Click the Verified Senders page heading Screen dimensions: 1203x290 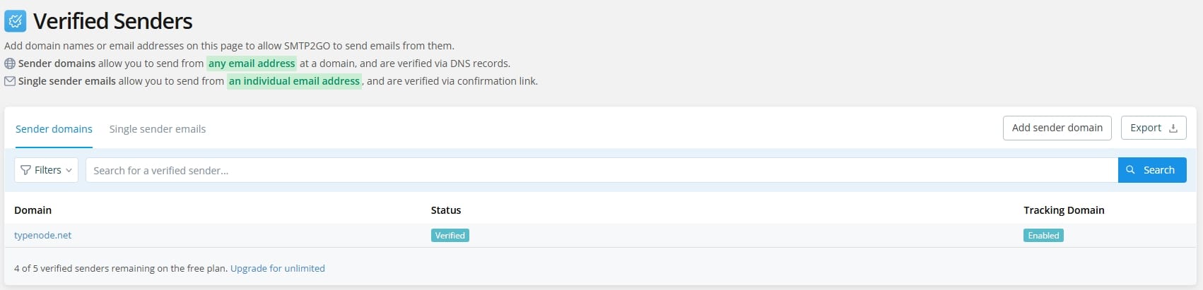pyautogui.click(x=113, y=21)
